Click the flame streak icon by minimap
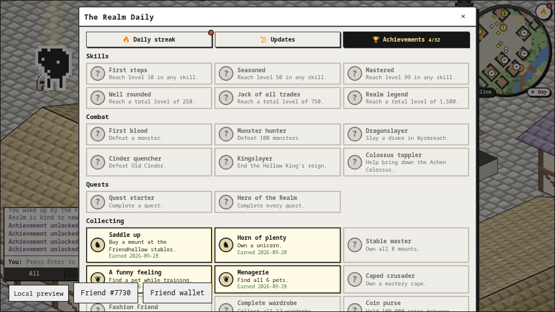The image size is (555, 312). [x=543, y=12]
